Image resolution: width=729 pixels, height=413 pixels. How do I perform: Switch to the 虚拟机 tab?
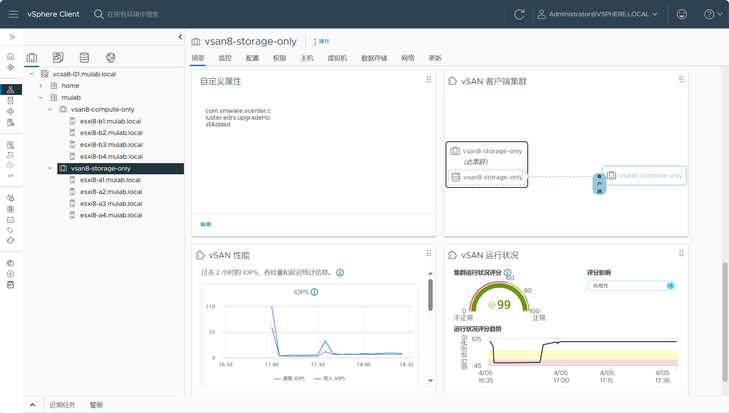coord(337,58)
